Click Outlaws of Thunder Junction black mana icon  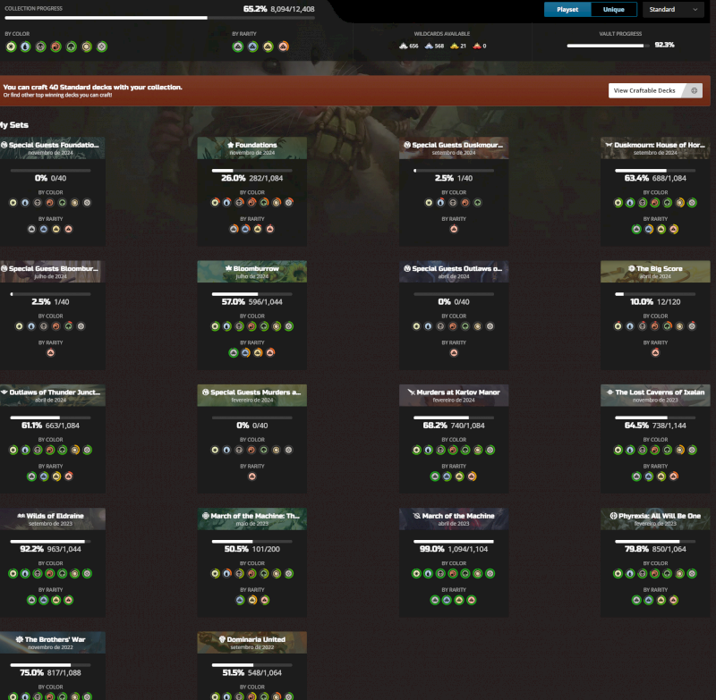(x=38, y=450)
